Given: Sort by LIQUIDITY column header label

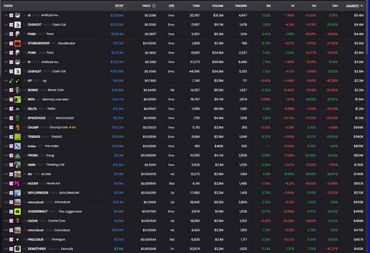Looking at the screenshot, I should 353,6.
